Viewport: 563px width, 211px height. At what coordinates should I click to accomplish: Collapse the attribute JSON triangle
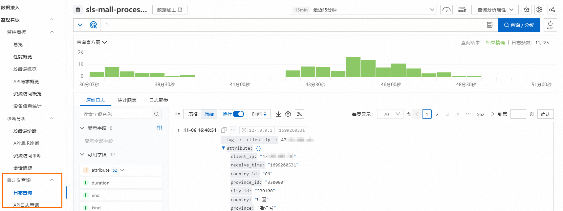tap(224, 148)
